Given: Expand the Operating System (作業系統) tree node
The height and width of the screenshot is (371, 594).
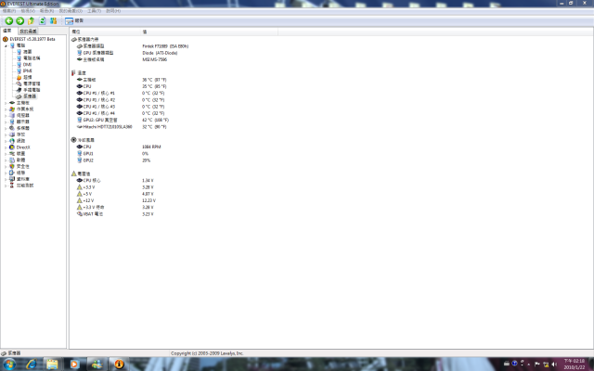Looking at the screenshot, I should [6, 109].
